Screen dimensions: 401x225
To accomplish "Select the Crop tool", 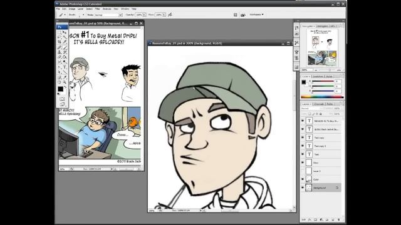I will coord(60,42).
